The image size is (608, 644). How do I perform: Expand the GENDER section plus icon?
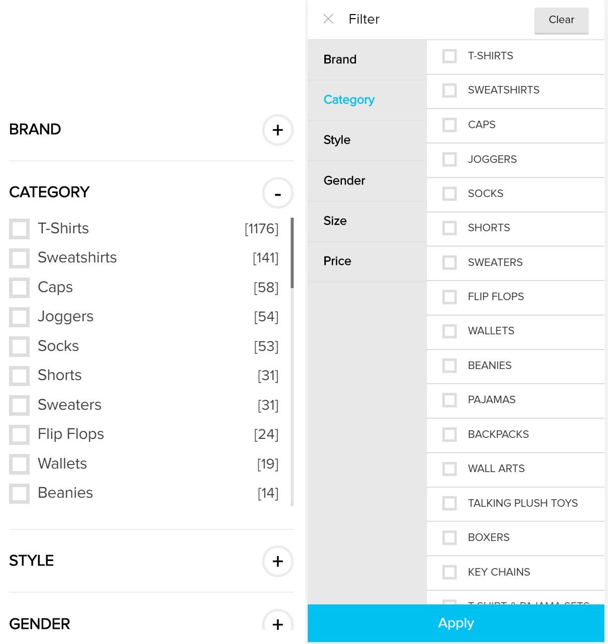(x=278, y=624)
